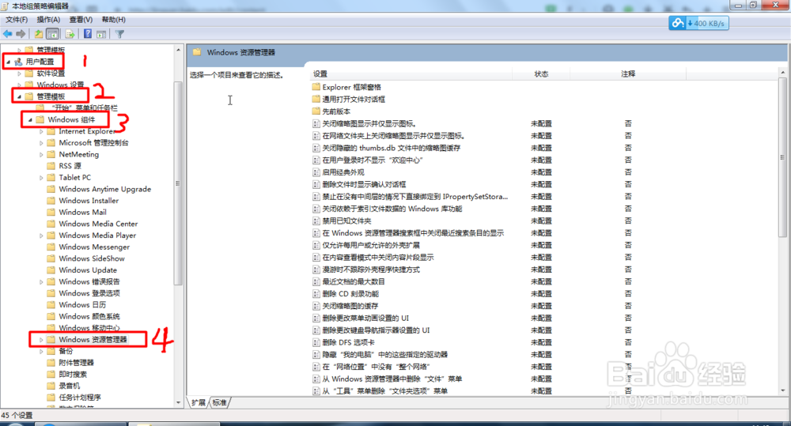791x426 pixels.
Task: Click the folder icon of 即时搜索
Action: tap(51, 374)
